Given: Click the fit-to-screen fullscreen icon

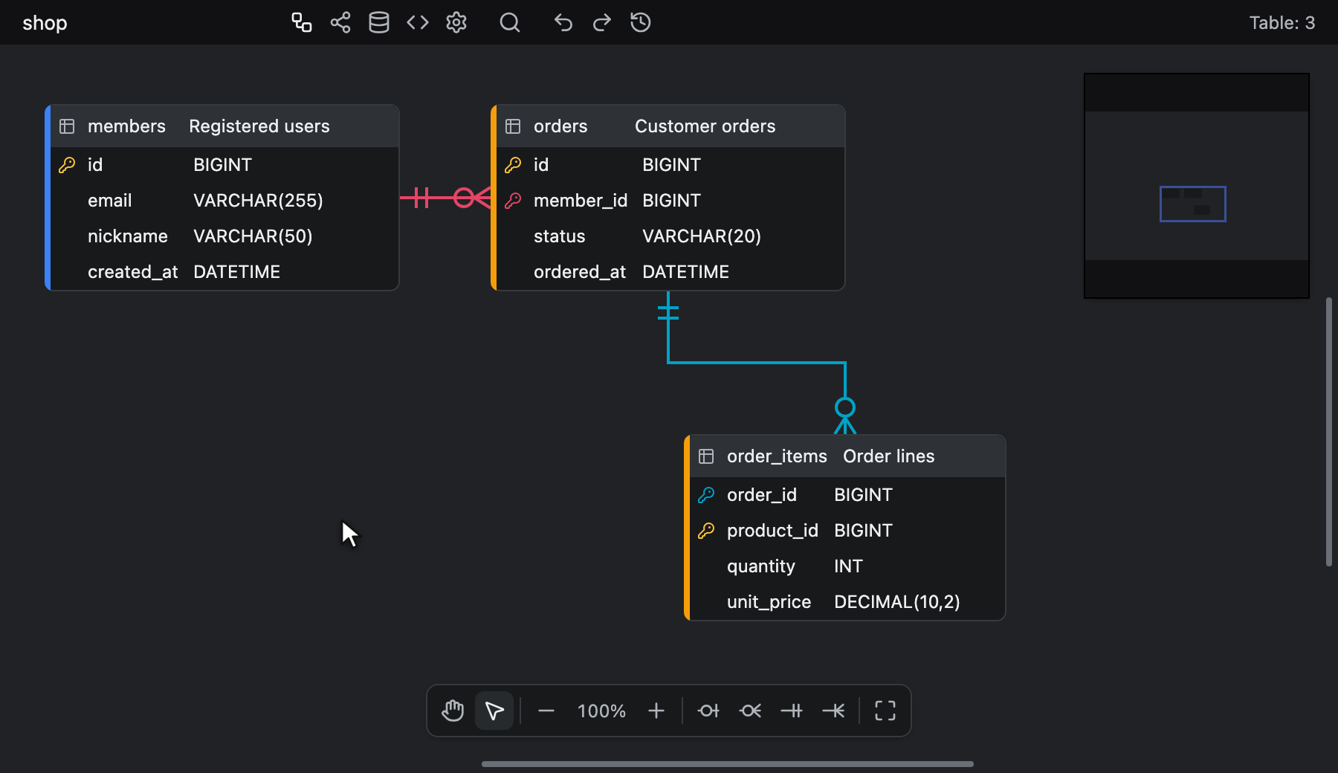Looking at the screenshot, I should (885, 711).
